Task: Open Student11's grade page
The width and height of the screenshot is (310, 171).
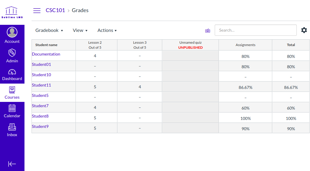Action: (x=41, y=85)
